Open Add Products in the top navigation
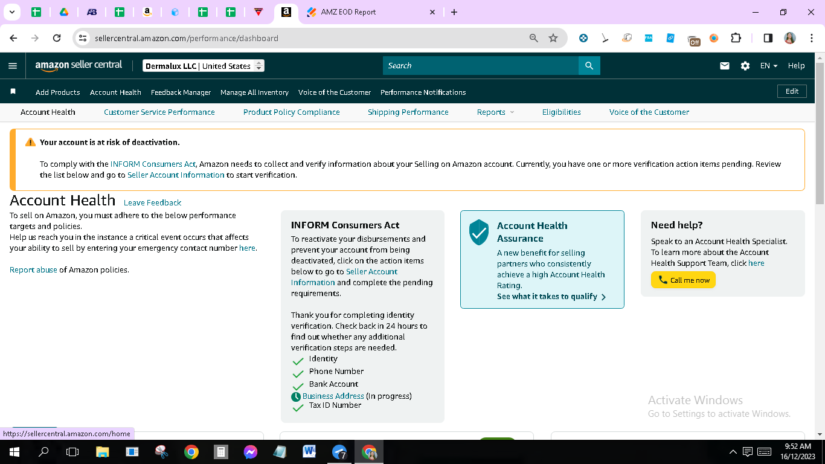The height and width of the screenshot is (464, 825). pyautogui.click(x=58, y=92)
